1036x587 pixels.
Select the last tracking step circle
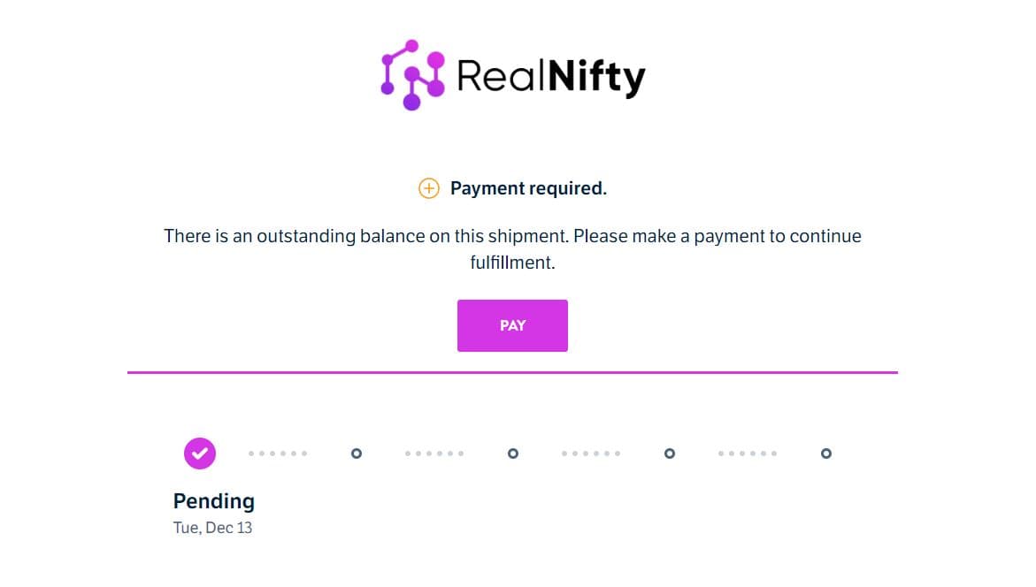826,454
